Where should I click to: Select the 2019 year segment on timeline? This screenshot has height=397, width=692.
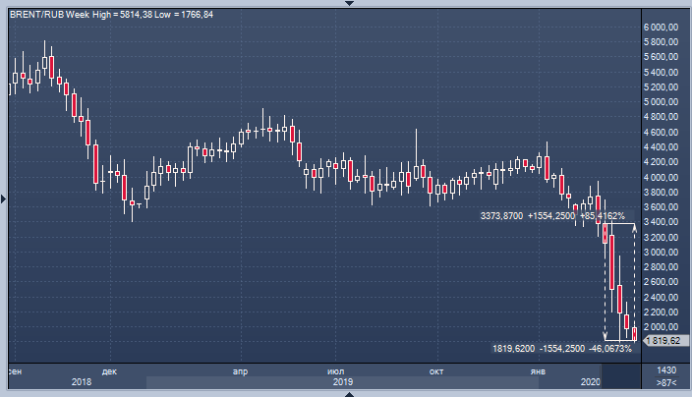coord(342,381)
